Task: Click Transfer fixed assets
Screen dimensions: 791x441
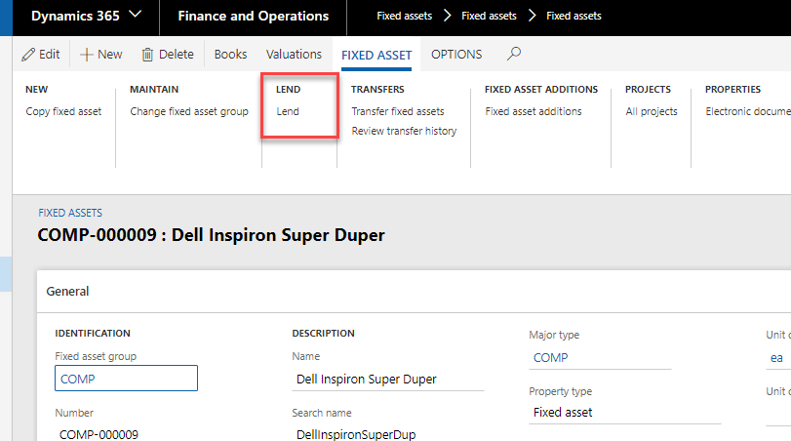Action: pyautogui.click(x=398, y=111)
